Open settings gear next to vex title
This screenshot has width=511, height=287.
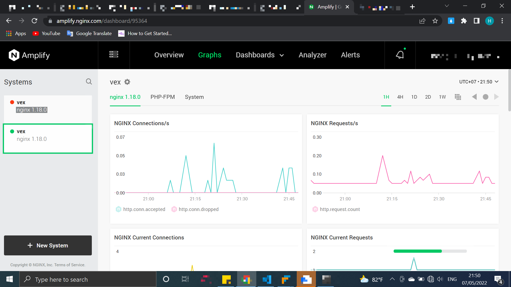tap(127, 82)
